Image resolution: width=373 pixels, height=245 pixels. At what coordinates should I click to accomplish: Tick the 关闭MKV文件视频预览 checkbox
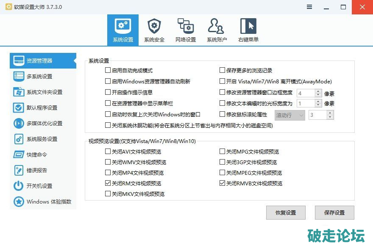point(108,194)
